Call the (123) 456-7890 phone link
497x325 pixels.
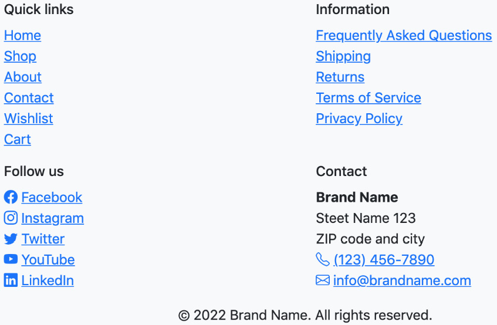coord(384,259)
